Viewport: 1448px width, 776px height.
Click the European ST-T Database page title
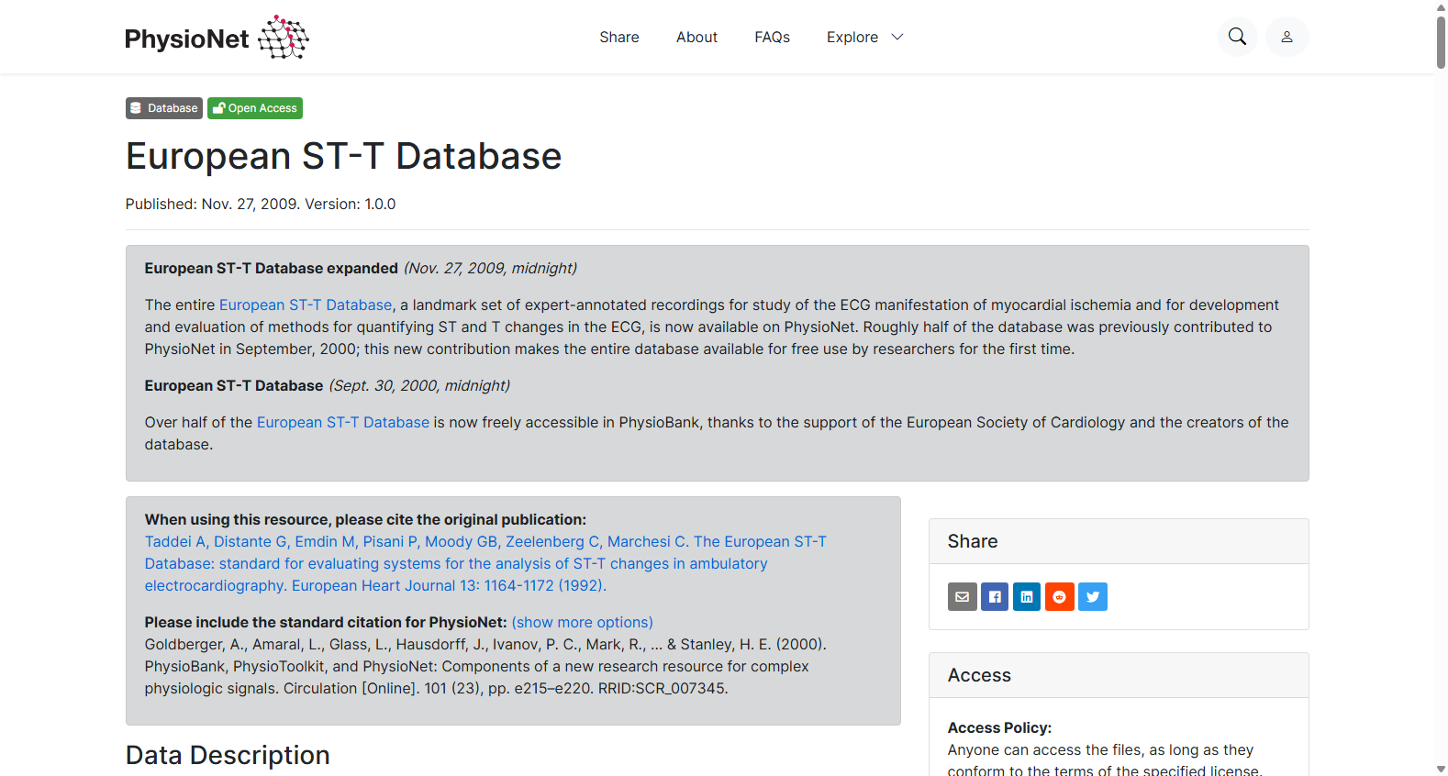[343, 156]
